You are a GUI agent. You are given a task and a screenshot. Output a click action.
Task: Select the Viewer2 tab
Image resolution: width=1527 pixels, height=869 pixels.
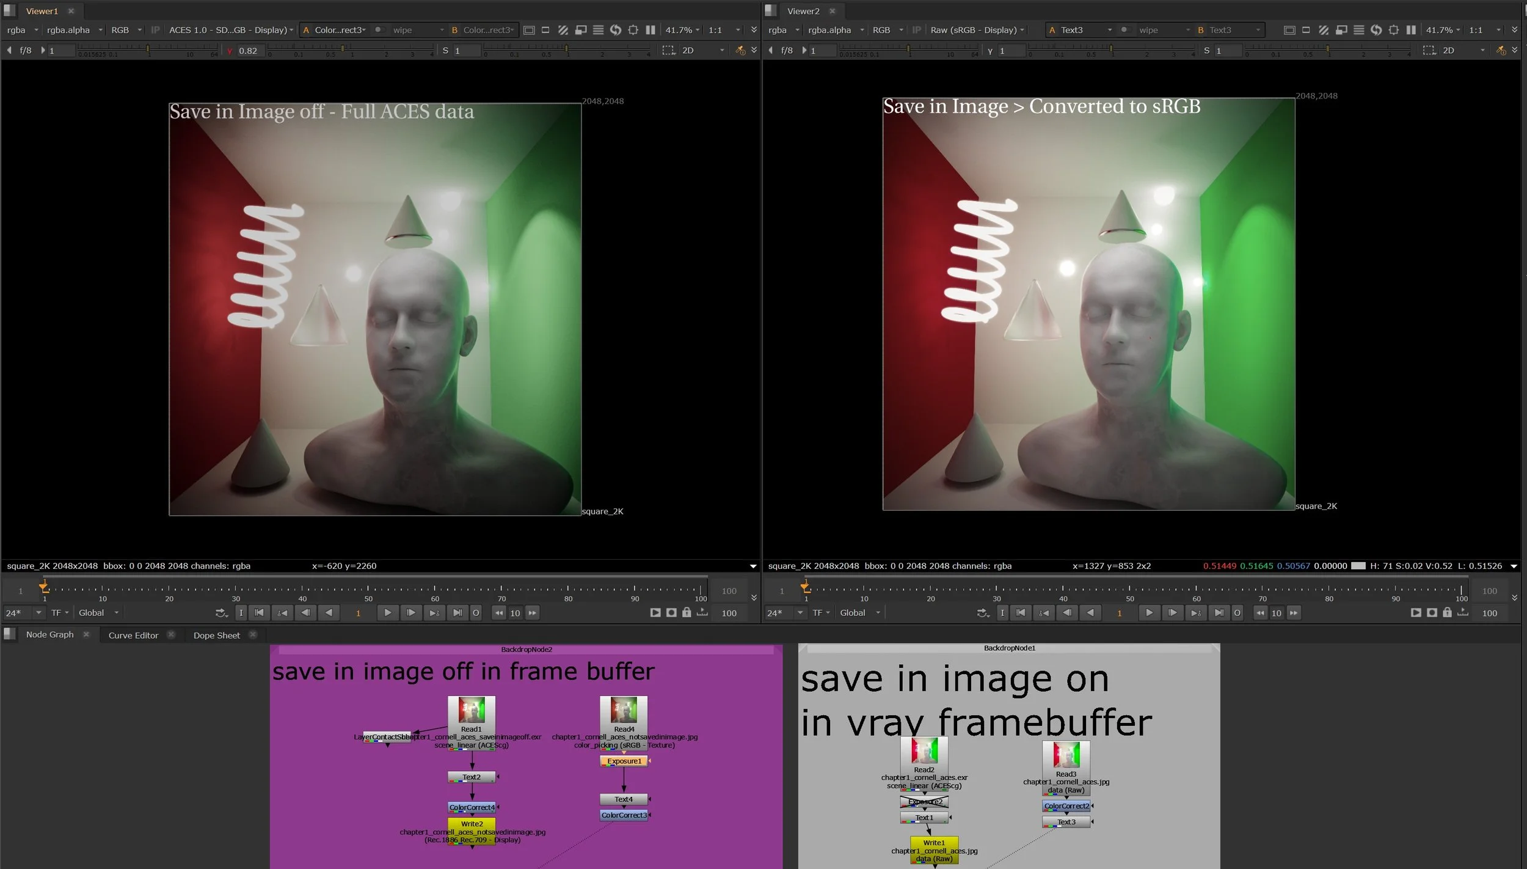point(803,10)
